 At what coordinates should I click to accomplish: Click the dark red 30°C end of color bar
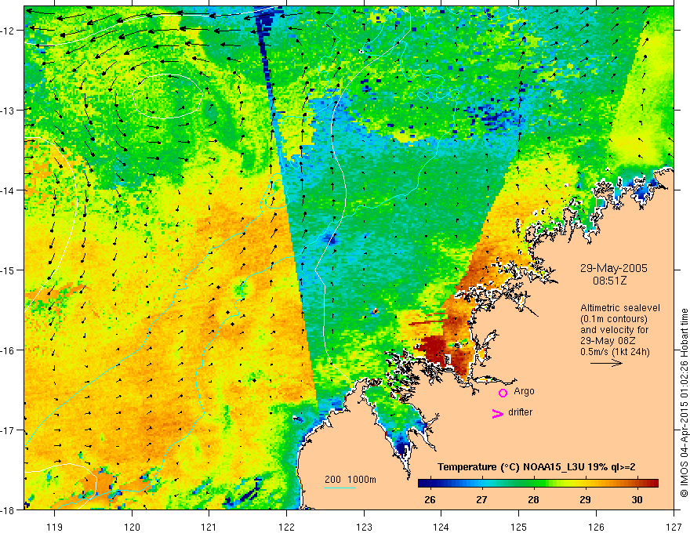point(653,484)
